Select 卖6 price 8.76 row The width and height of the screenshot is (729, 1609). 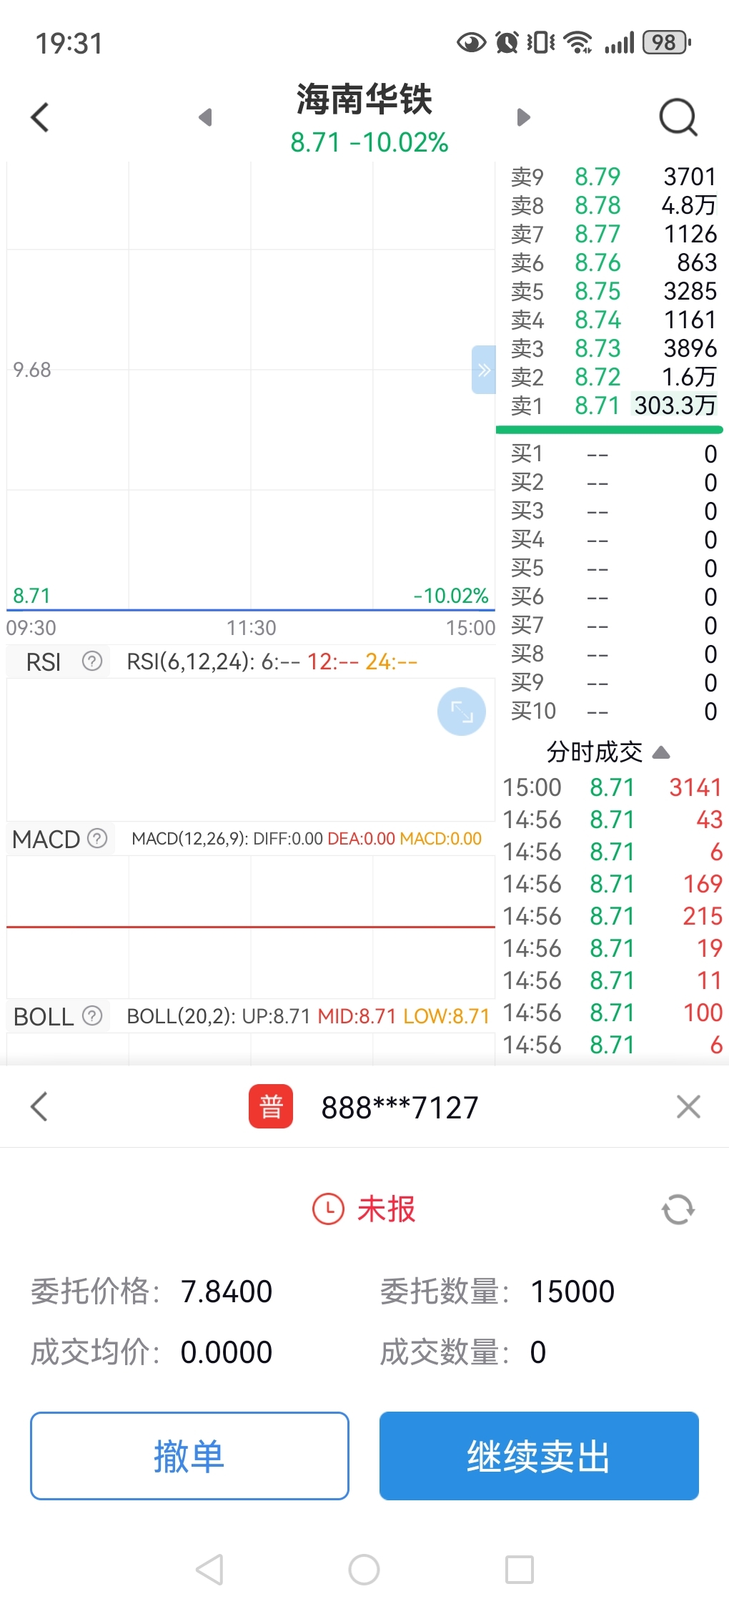[613, 262]
